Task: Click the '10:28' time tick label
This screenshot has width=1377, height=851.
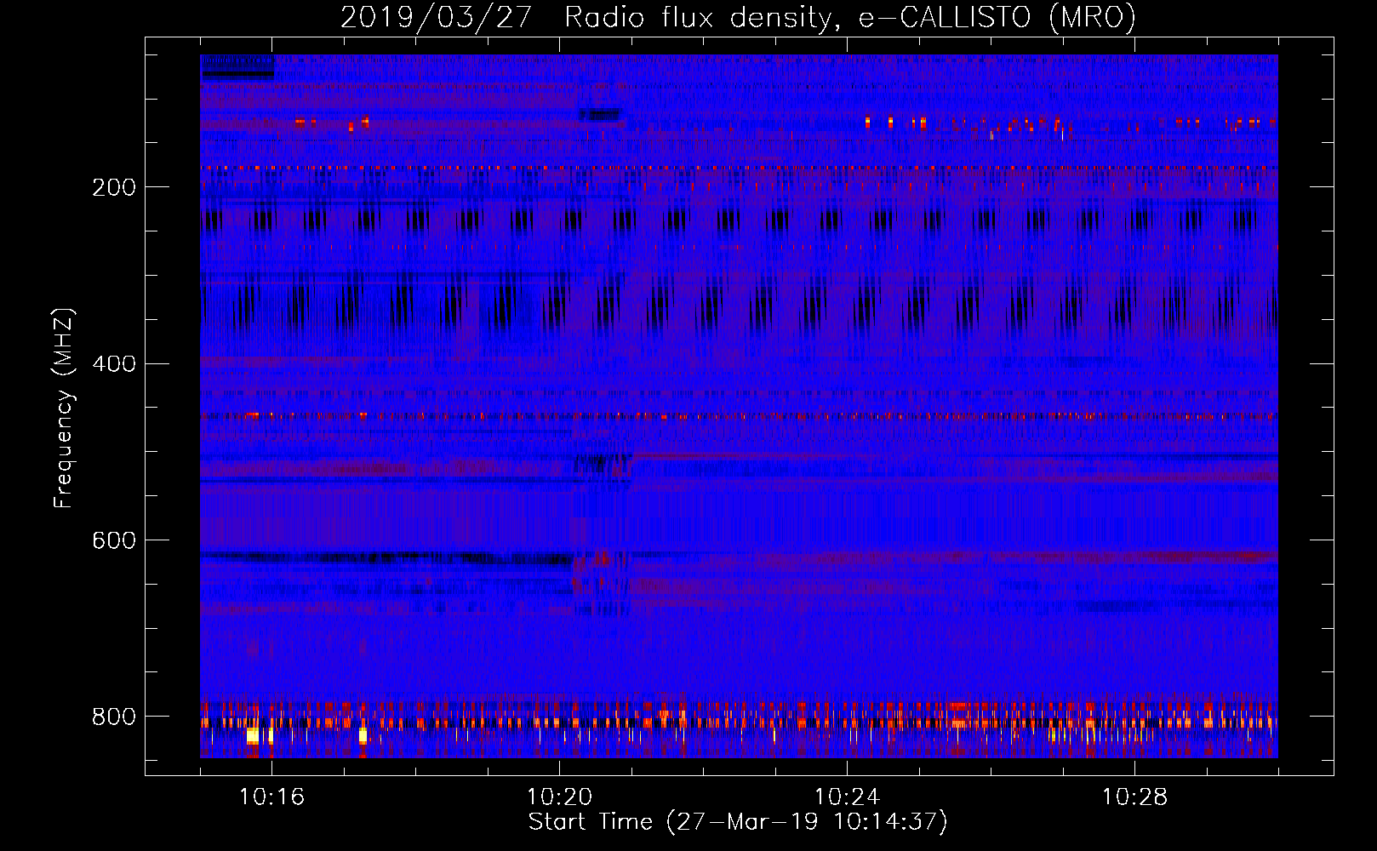Action: (x=1134, y=797)
